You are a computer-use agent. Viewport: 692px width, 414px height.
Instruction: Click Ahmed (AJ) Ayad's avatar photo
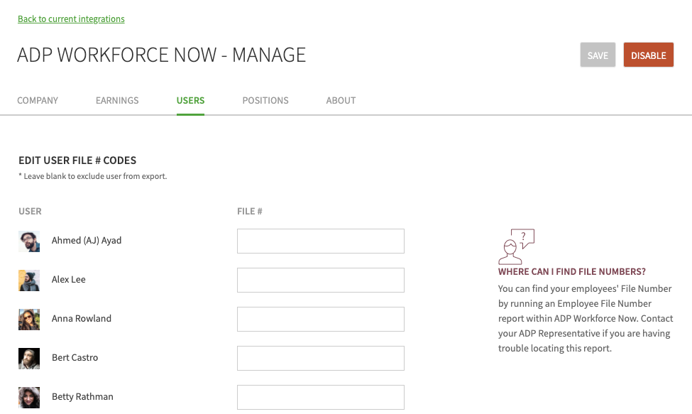point(29,241)
